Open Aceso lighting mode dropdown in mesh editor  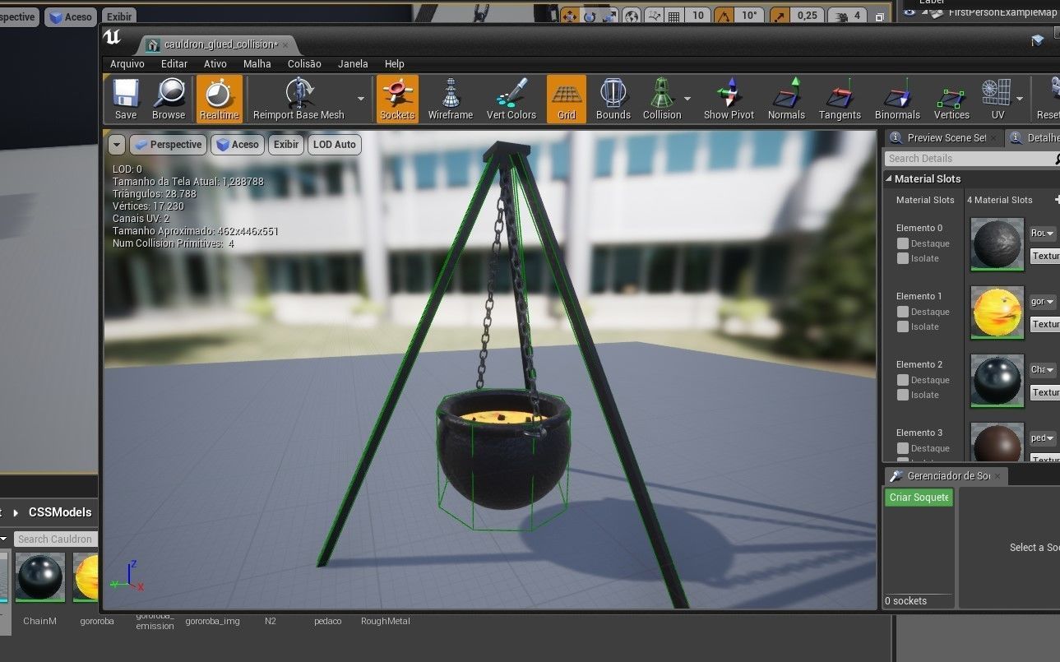pyautogui.click(x=237, y=145)
